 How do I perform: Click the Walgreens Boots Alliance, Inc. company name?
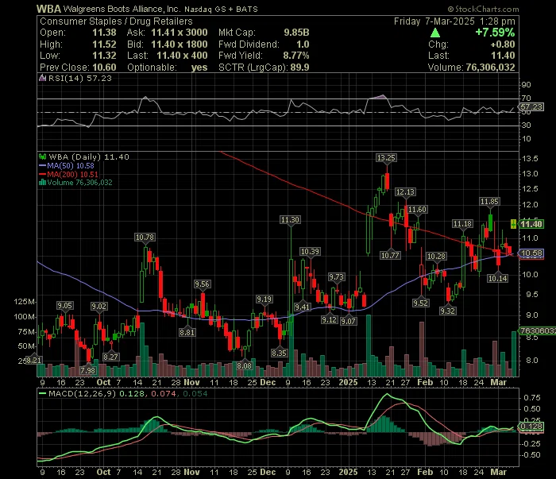pyautogui.click(x=122, y=9)
